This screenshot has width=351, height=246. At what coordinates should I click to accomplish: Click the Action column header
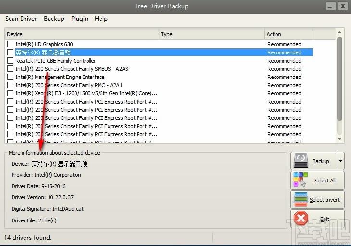click(x=288, y=34)
